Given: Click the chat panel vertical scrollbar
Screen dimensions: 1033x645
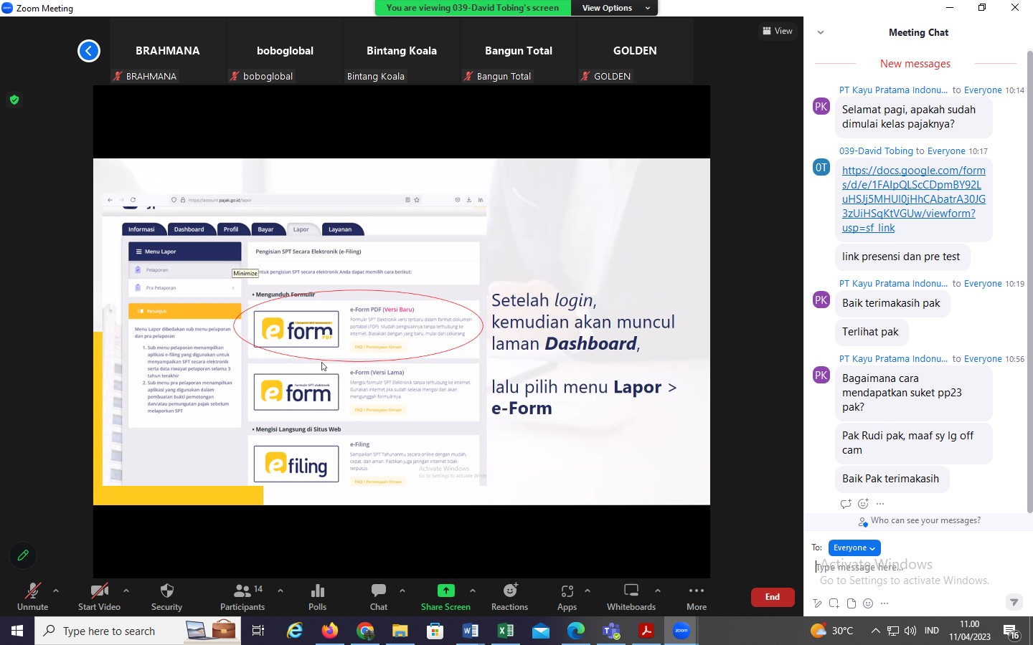Looking at the screenshot, I should tap(1029, 287).
